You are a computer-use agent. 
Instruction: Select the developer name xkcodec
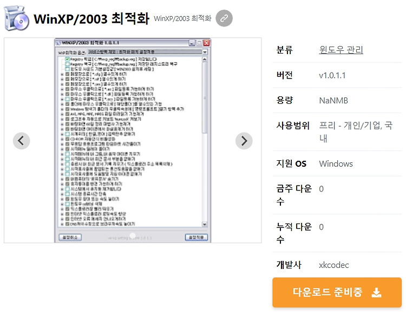(334, 265)
